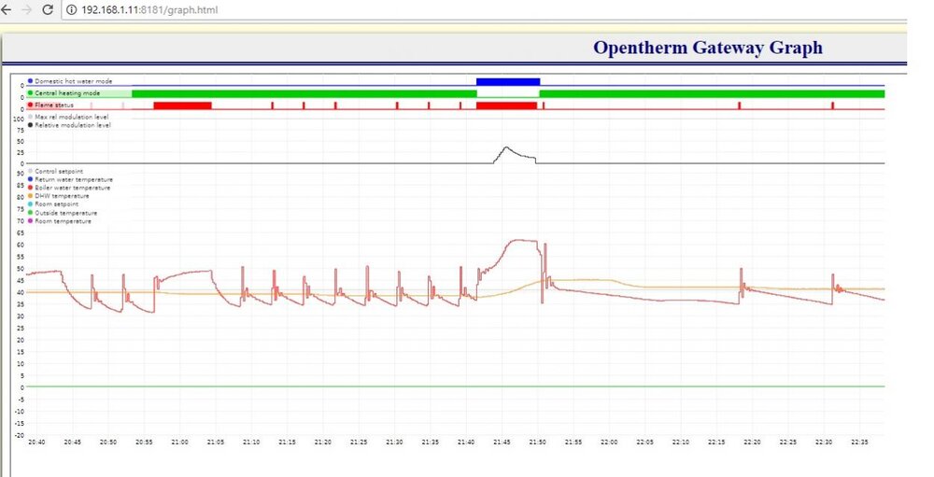Toggle Boiler water temperature series
Screen dimensions: 934x477
[x=73, y=188]
